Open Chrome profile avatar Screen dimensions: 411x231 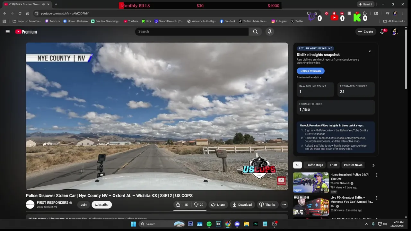tap(395, 13)
